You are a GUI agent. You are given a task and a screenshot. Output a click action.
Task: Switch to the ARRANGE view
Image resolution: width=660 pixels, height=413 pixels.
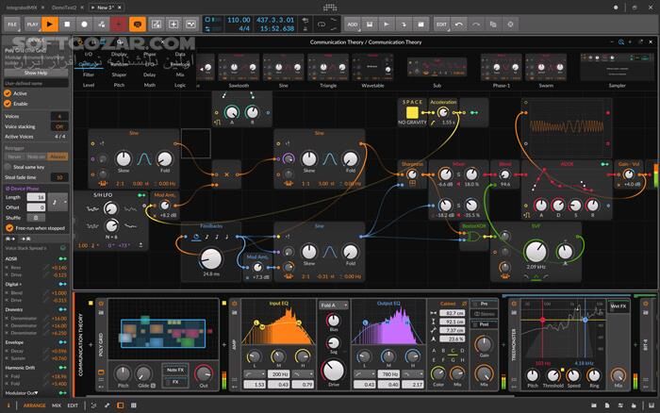point(35,405)
